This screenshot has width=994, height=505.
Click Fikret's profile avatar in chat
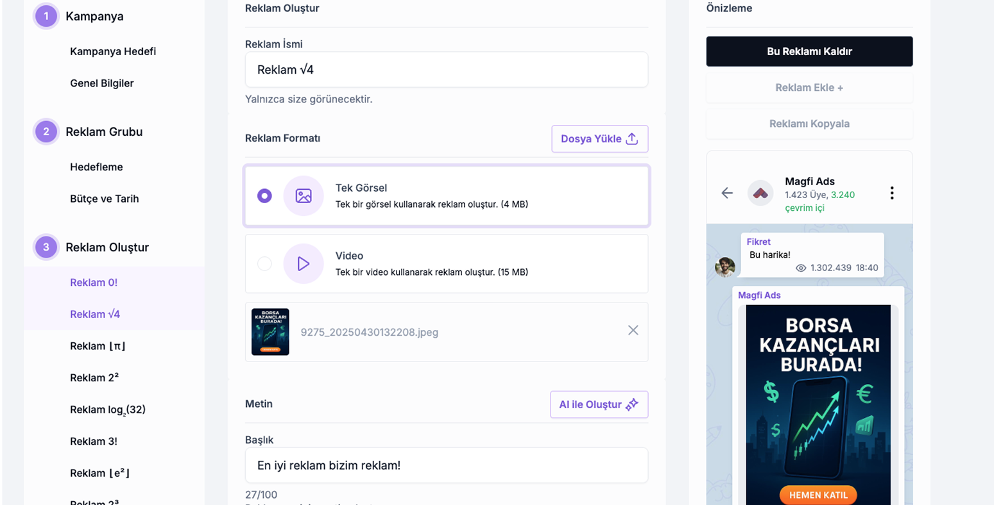tap(725, 267)
